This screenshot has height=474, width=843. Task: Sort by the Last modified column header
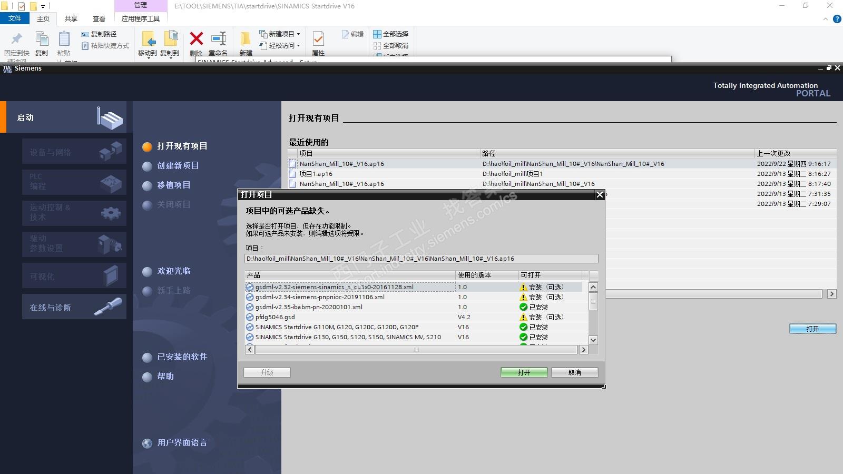click(796, 153)
